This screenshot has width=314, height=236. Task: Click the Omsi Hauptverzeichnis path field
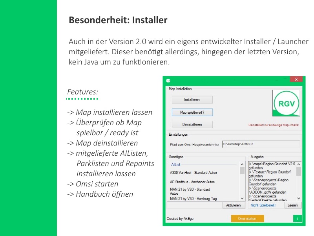[261, 144]
